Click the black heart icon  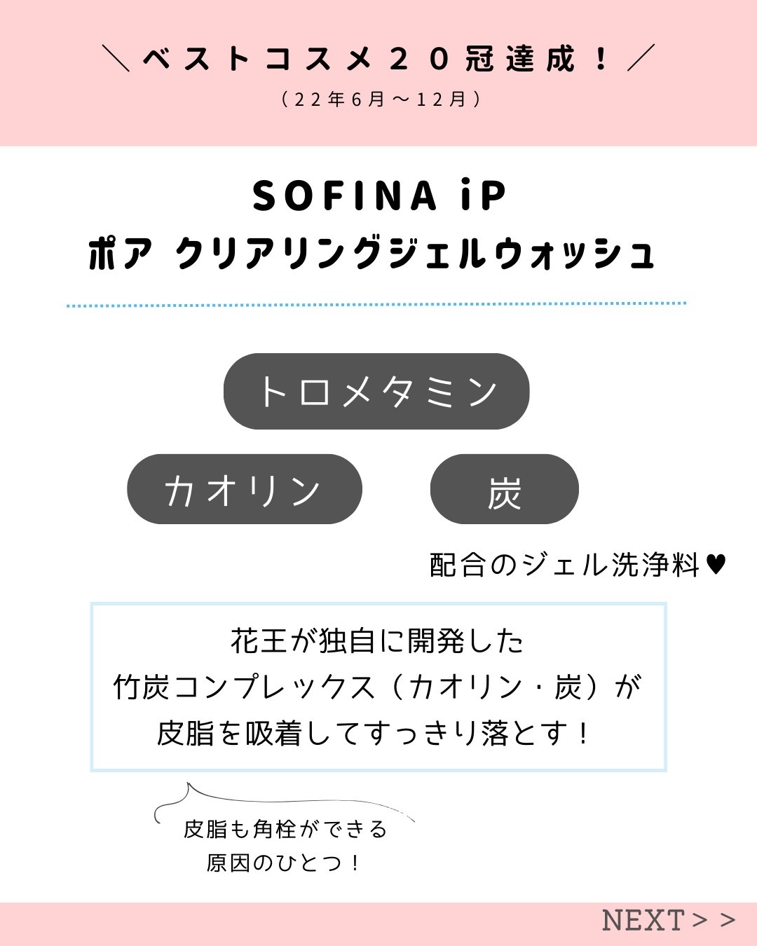[x=716, y=564]
